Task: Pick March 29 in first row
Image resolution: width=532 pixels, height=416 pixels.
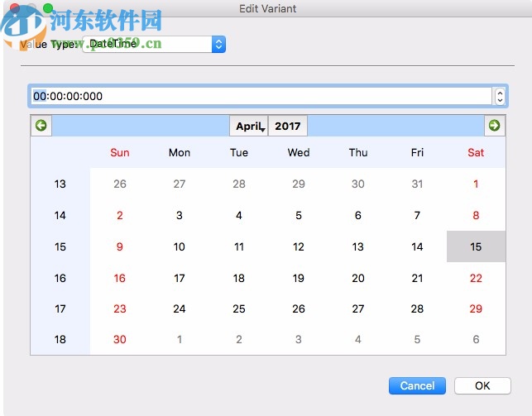Action: pyautogui.click(x=299, y=184)
